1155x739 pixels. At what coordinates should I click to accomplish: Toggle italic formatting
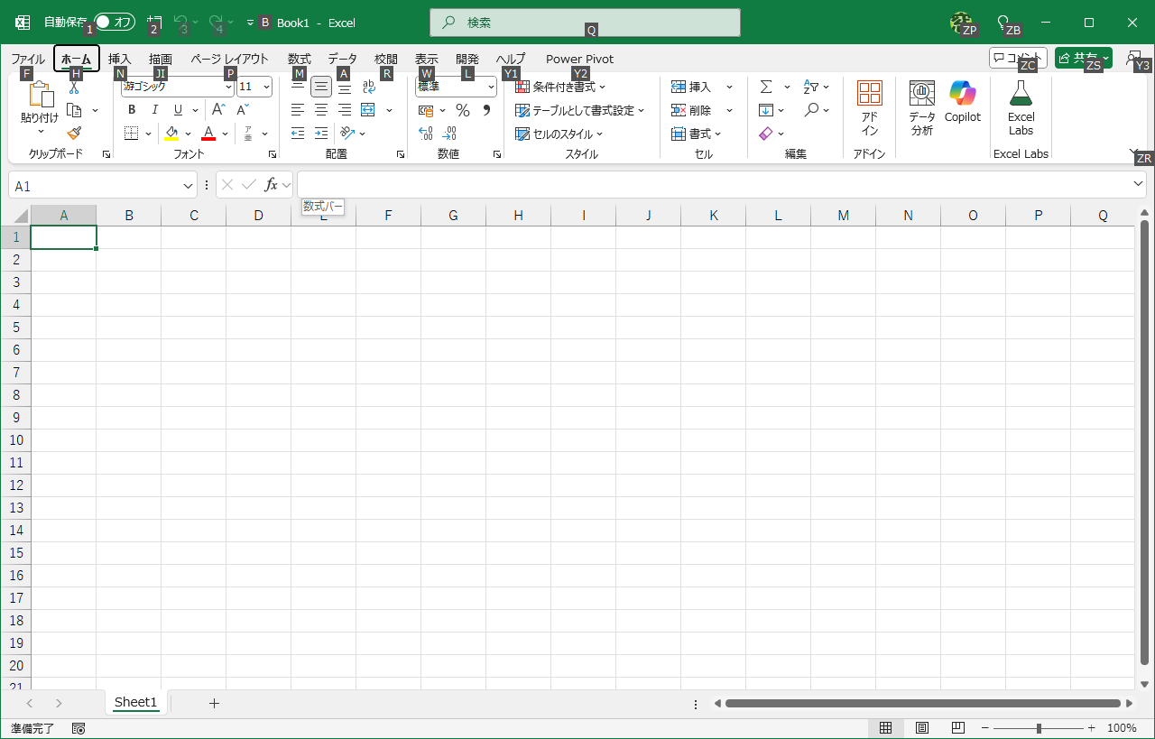155,110
